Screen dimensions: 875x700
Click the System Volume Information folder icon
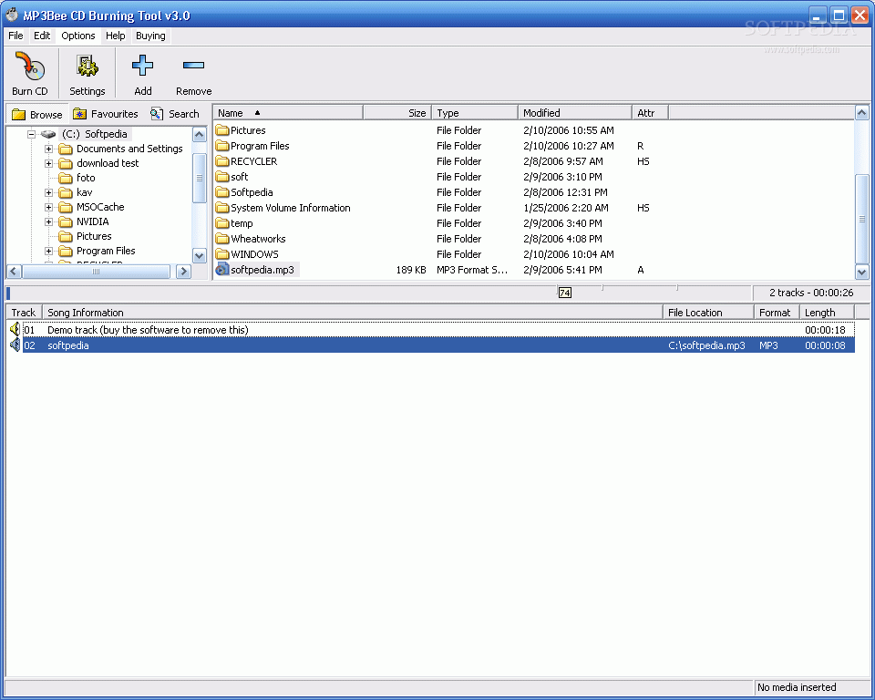222,208
